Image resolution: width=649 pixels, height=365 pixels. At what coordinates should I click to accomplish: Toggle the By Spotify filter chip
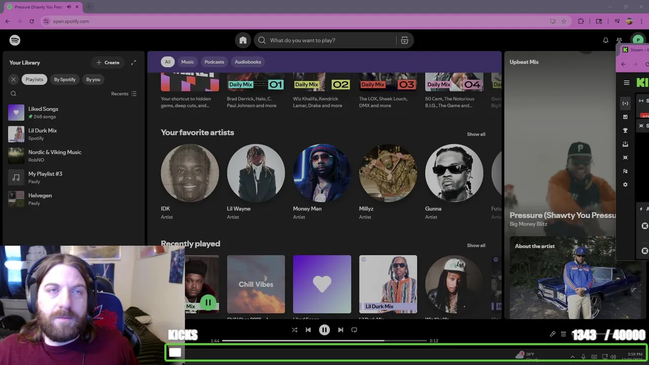65,79
